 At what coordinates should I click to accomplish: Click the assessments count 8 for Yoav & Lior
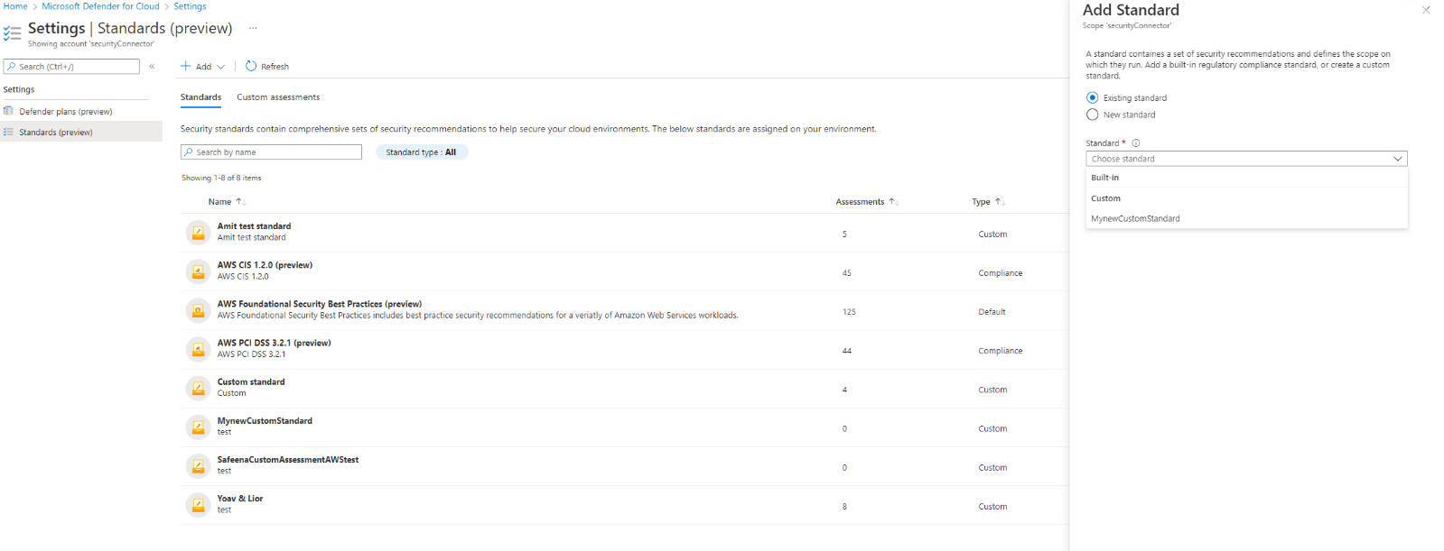[x=844, y=507]
